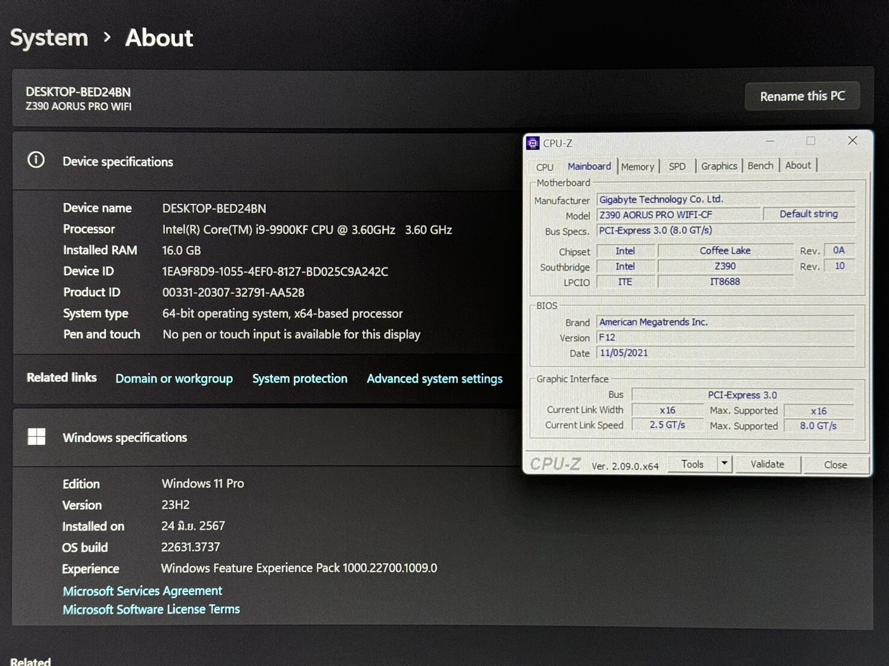Open the Microsoft Services Agreement link

[143, 591]
